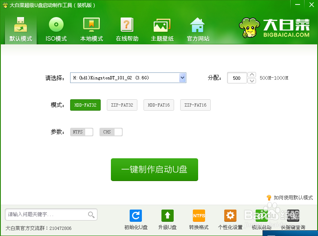Toggle the NTFS parameter switch
The height and width of the screenshot is (236, 318).
pos(82,132)
